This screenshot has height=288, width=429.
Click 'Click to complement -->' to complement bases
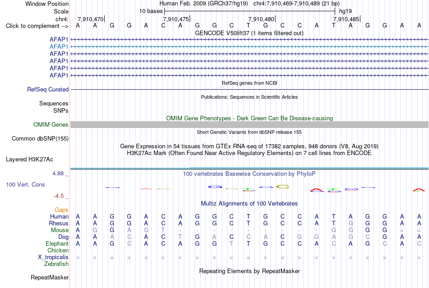(37, 26)
